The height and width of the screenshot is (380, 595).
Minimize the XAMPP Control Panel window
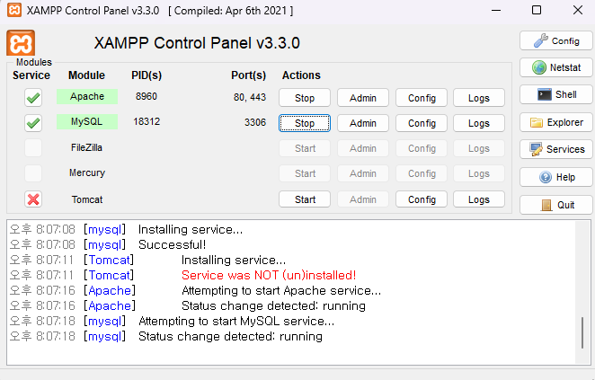pos(496,10)
